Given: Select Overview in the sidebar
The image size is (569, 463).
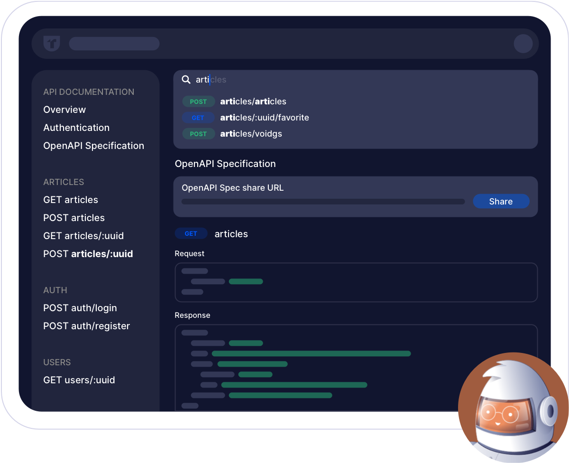Looking at the screenshot, I should (64, 110).
